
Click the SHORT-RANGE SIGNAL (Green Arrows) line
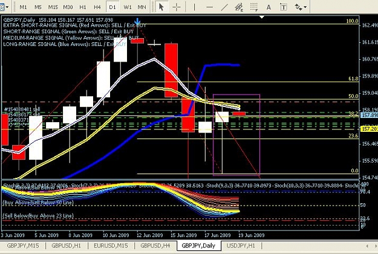(68, 31)
